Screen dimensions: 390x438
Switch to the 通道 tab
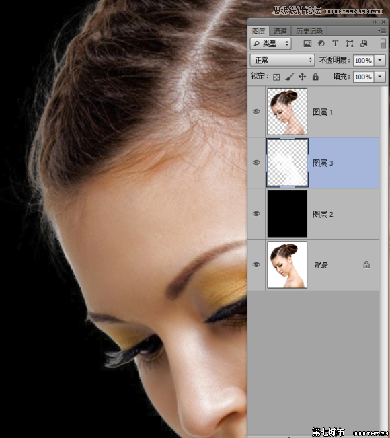pos(280,31)
